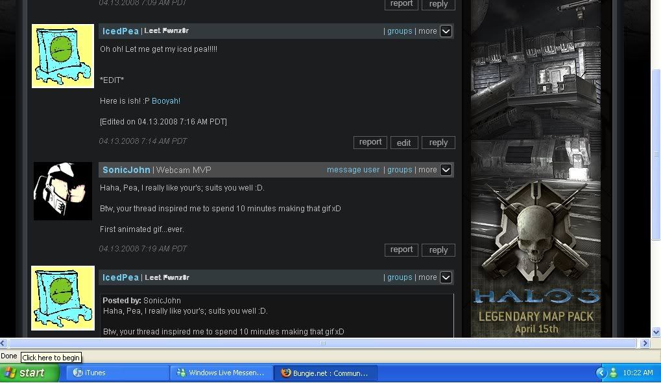Open iTunes from the taskbar
661x383 pixels.
117,373
